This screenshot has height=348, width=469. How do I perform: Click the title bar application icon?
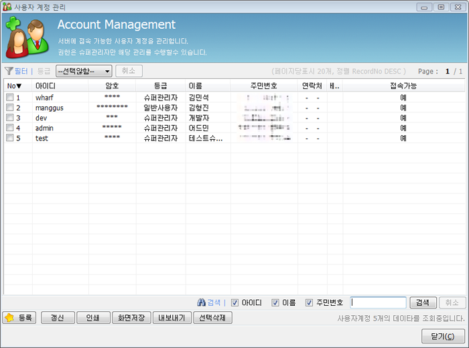point(7,7)
